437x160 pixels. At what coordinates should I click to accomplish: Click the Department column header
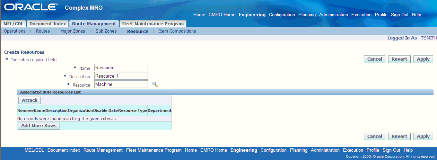159,110
